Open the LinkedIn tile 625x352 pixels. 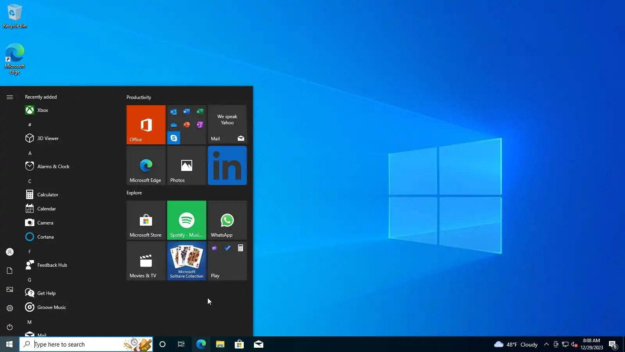227,165
